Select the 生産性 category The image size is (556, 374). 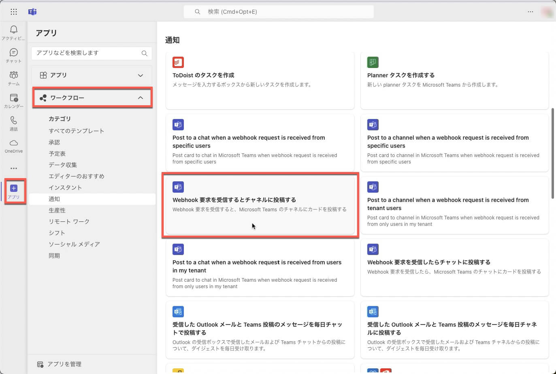click(57, 210)
